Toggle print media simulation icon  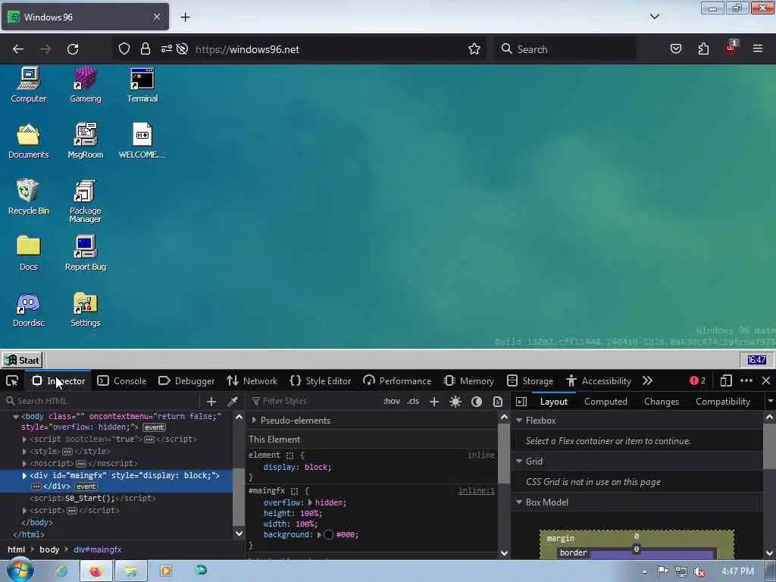tap(498, 402)
